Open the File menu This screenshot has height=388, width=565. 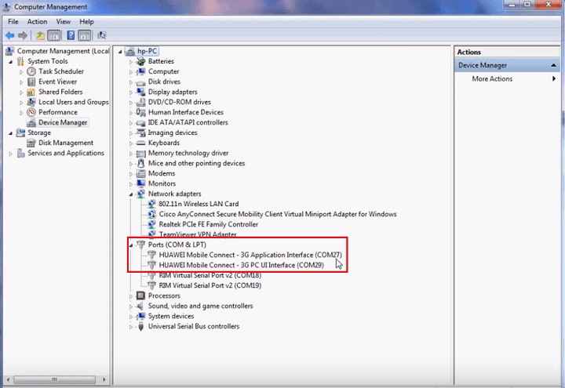(13, 22)
